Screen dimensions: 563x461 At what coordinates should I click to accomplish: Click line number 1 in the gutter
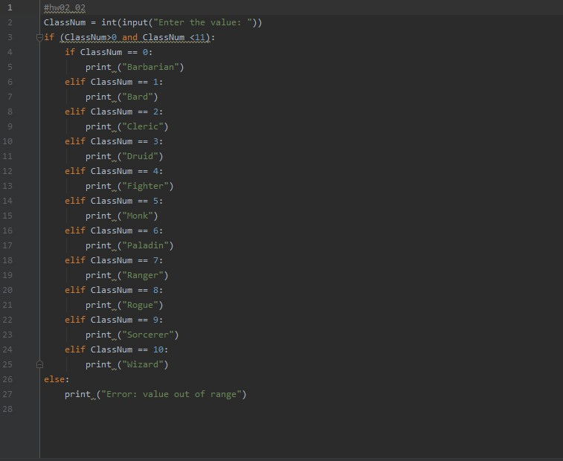tap(10, 7)
